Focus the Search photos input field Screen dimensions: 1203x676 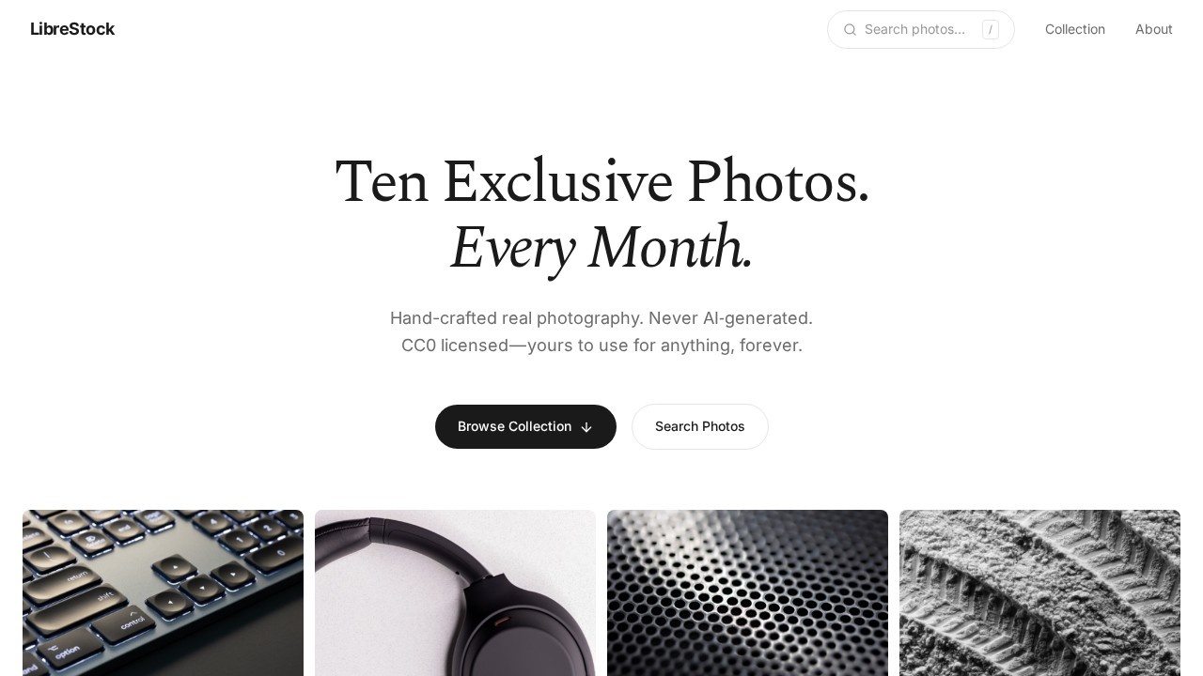coord(920,29)
